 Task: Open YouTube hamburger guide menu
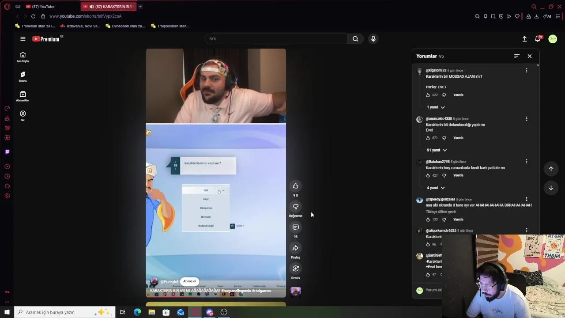[x=23, y=39]
